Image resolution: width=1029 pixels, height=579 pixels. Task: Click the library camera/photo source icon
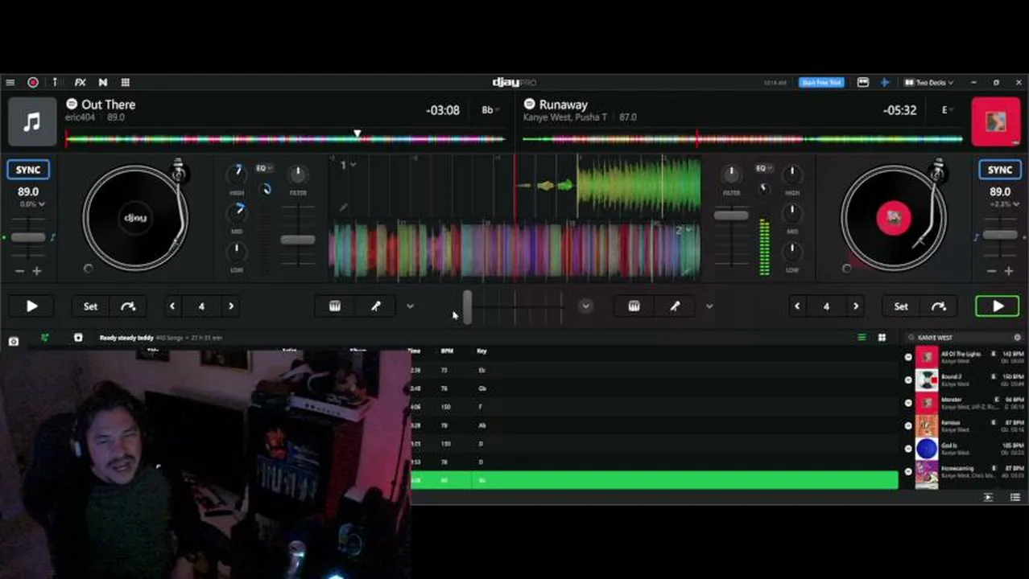point(14,341)
